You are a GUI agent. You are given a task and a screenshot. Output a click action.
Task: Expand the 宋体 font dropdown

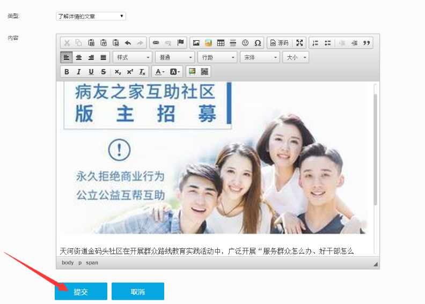[260, 57]
